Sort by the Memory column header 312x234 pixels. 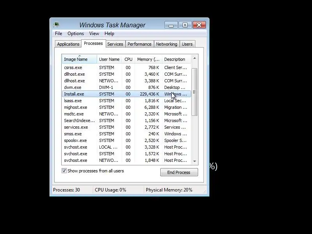[148, 59]
